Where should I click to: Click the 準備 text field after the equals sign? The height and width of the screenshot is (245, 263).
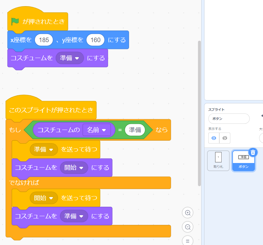pos(135,130)
